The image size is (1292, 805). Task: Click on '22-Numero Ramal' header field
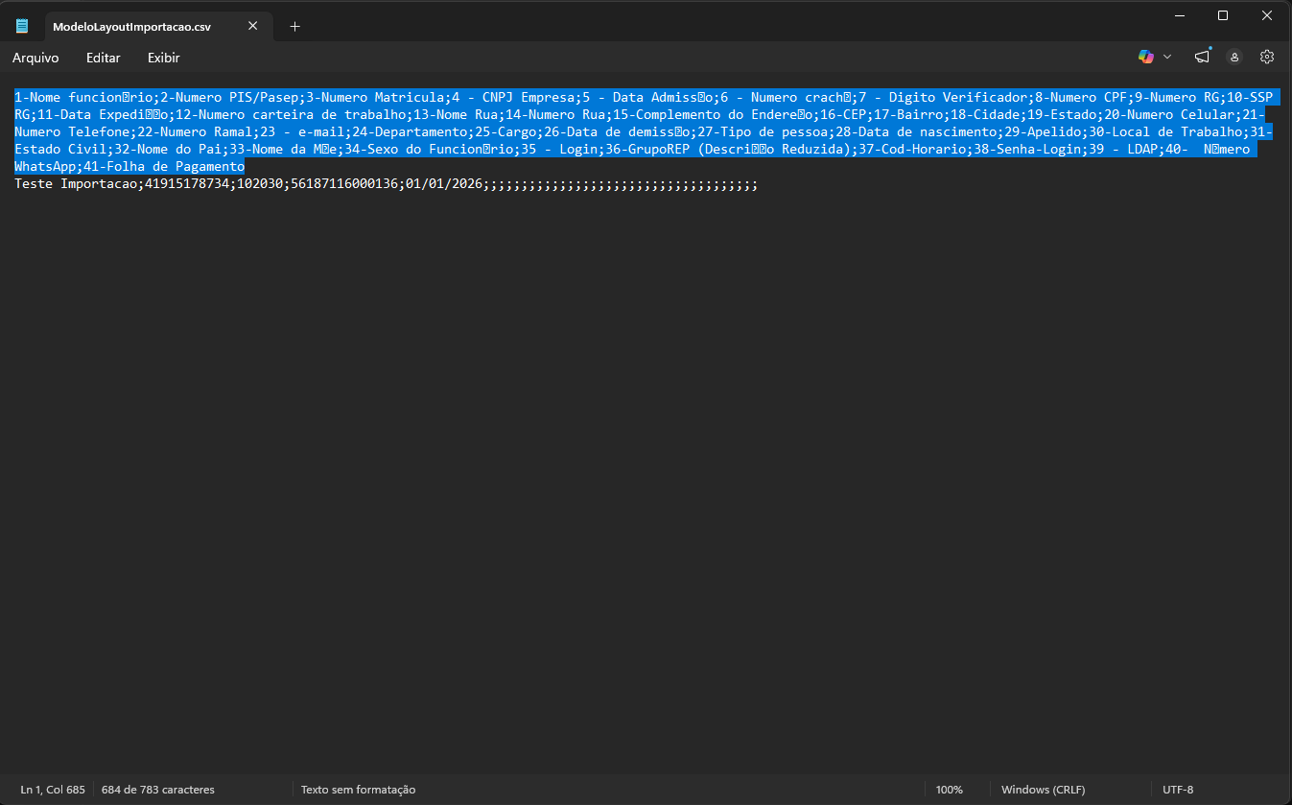tap(195, 131)
